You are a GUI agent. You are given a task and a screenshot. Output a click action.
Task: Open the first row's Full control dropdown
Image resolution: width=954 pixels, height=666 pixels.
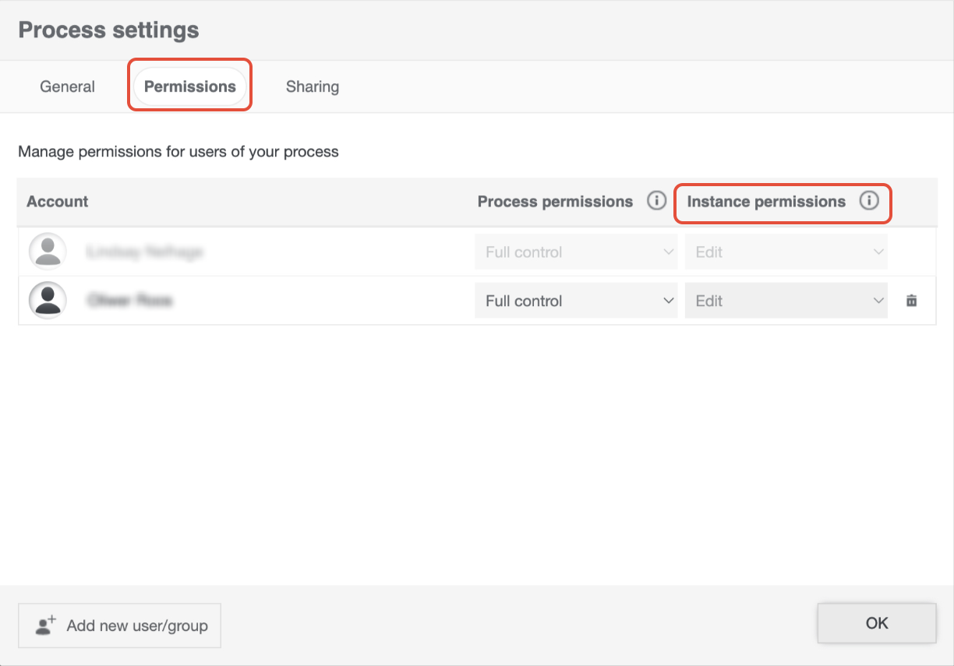tap(576, 252)
